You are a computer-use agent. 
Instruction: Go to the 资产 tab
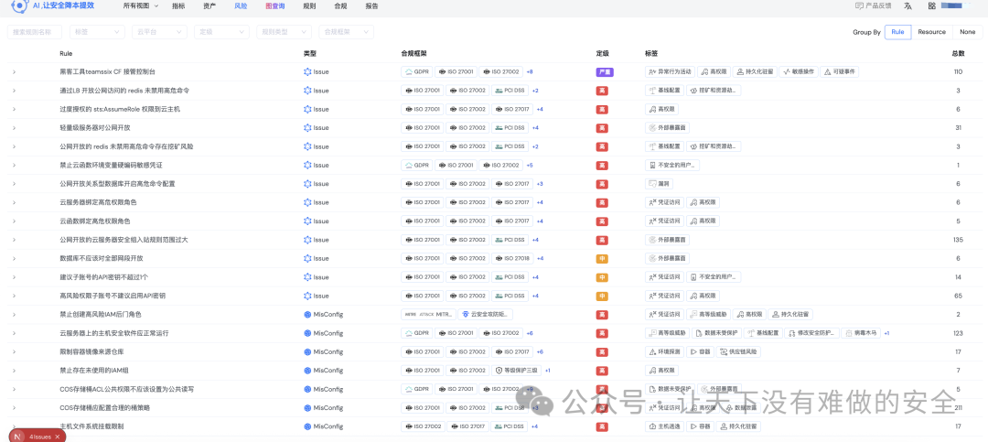[209, 5]
